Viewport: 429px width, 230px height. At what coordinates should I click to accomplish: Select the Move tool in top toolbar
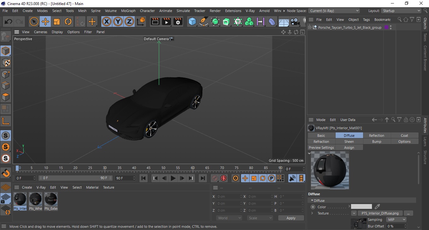click(45, 22)
